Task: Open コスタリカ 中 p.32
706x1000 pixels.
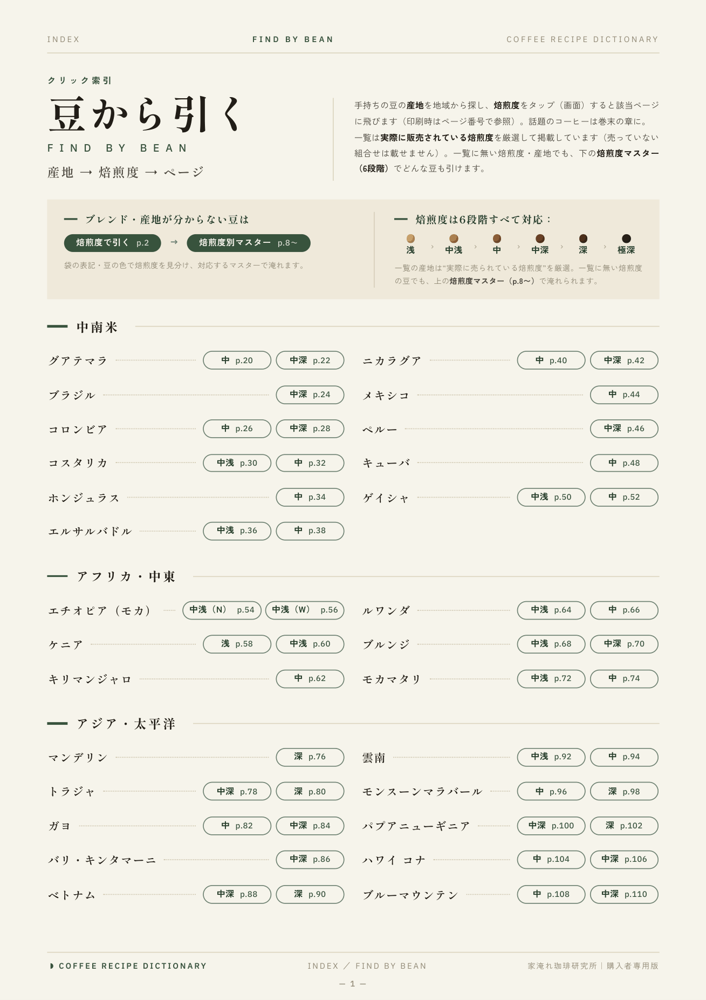Action: point(310,463)
